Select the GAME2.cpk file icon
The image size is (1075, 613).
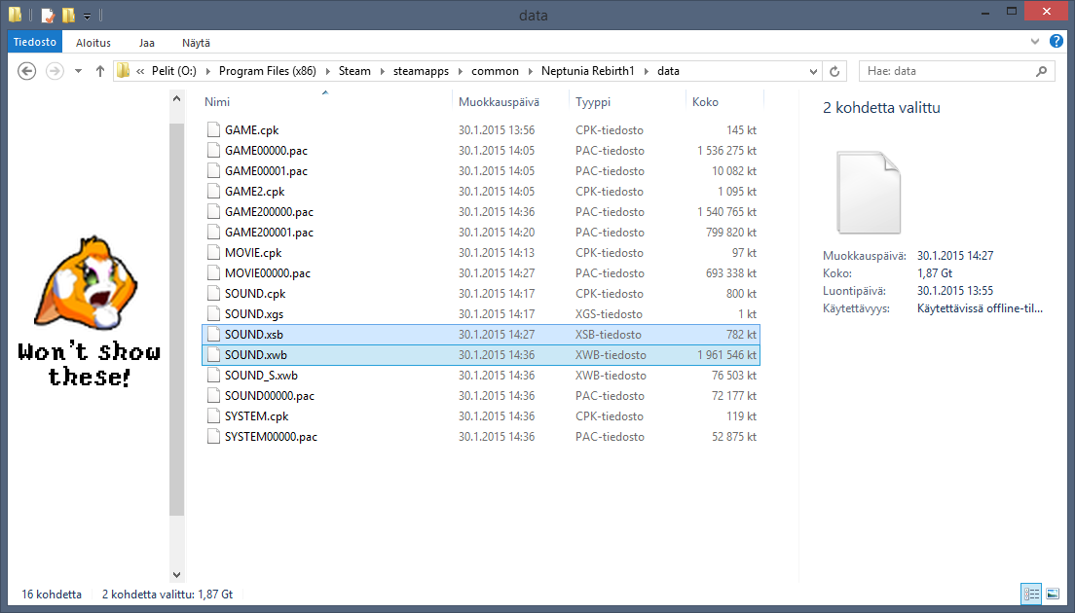click(214, 191)
